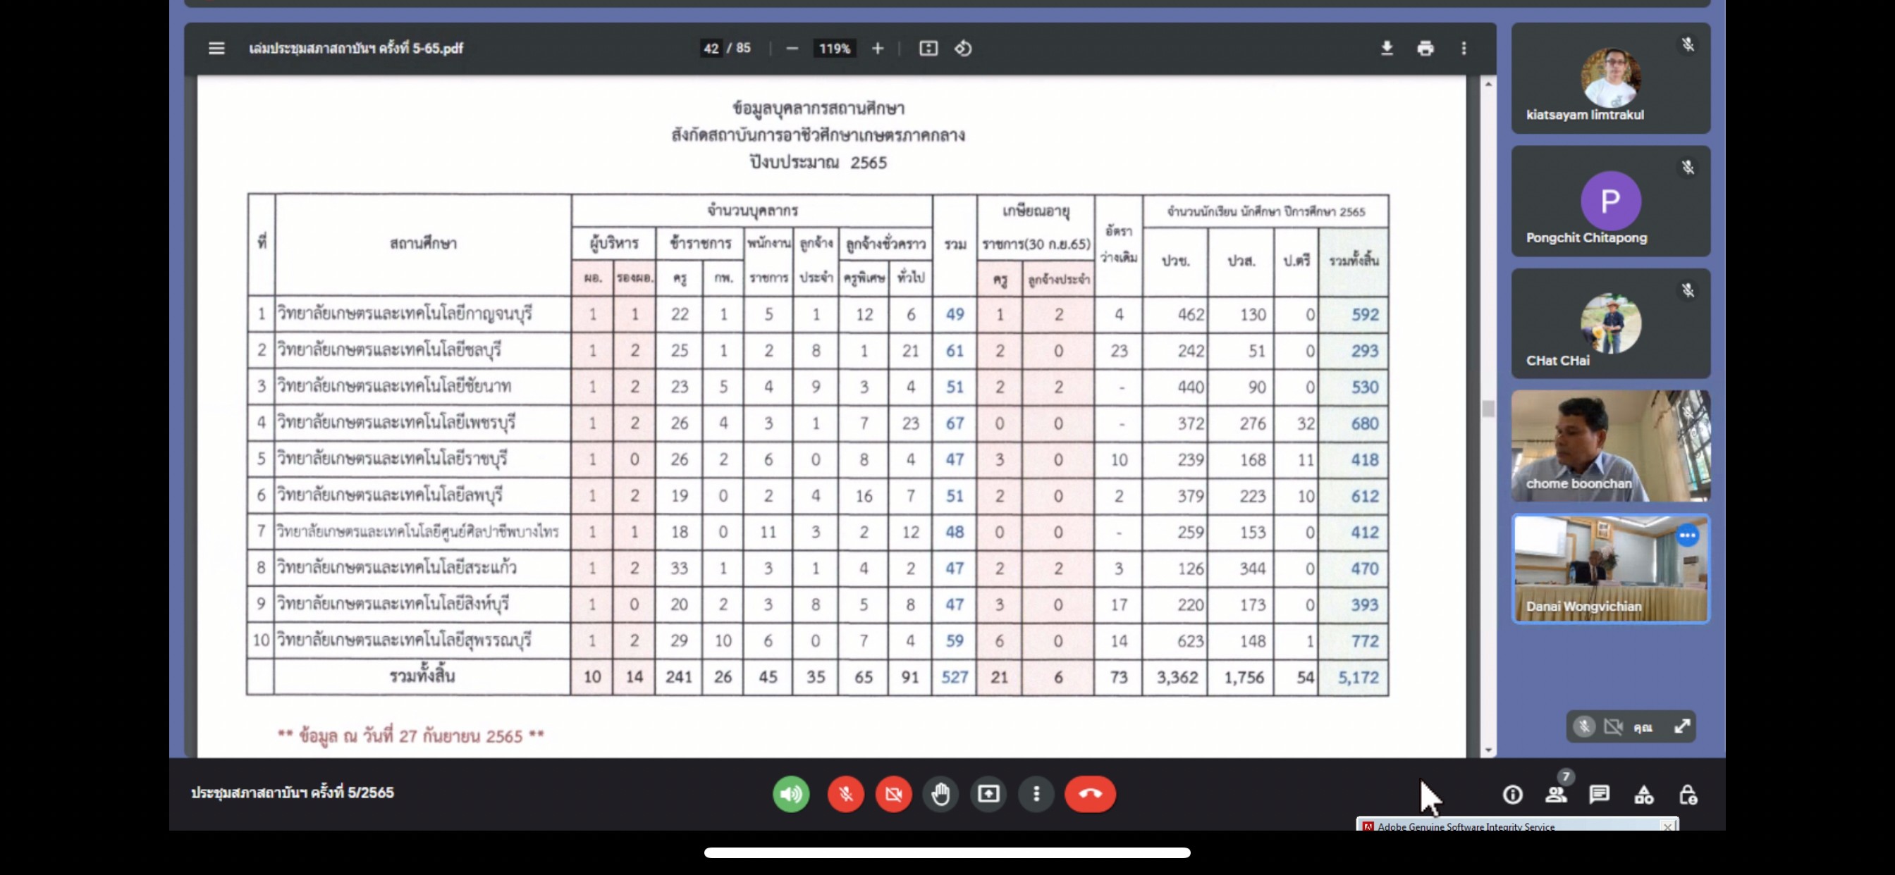This screenshot has width=1895, height=875.
Task: Open the PDF sidebar hamburger menu
Action: (216, 49)
